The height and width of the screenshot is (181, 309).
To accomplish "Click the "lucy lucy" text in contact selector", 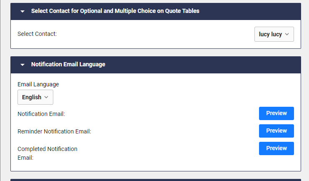I will pyautogui.click(x=270, y=35).
